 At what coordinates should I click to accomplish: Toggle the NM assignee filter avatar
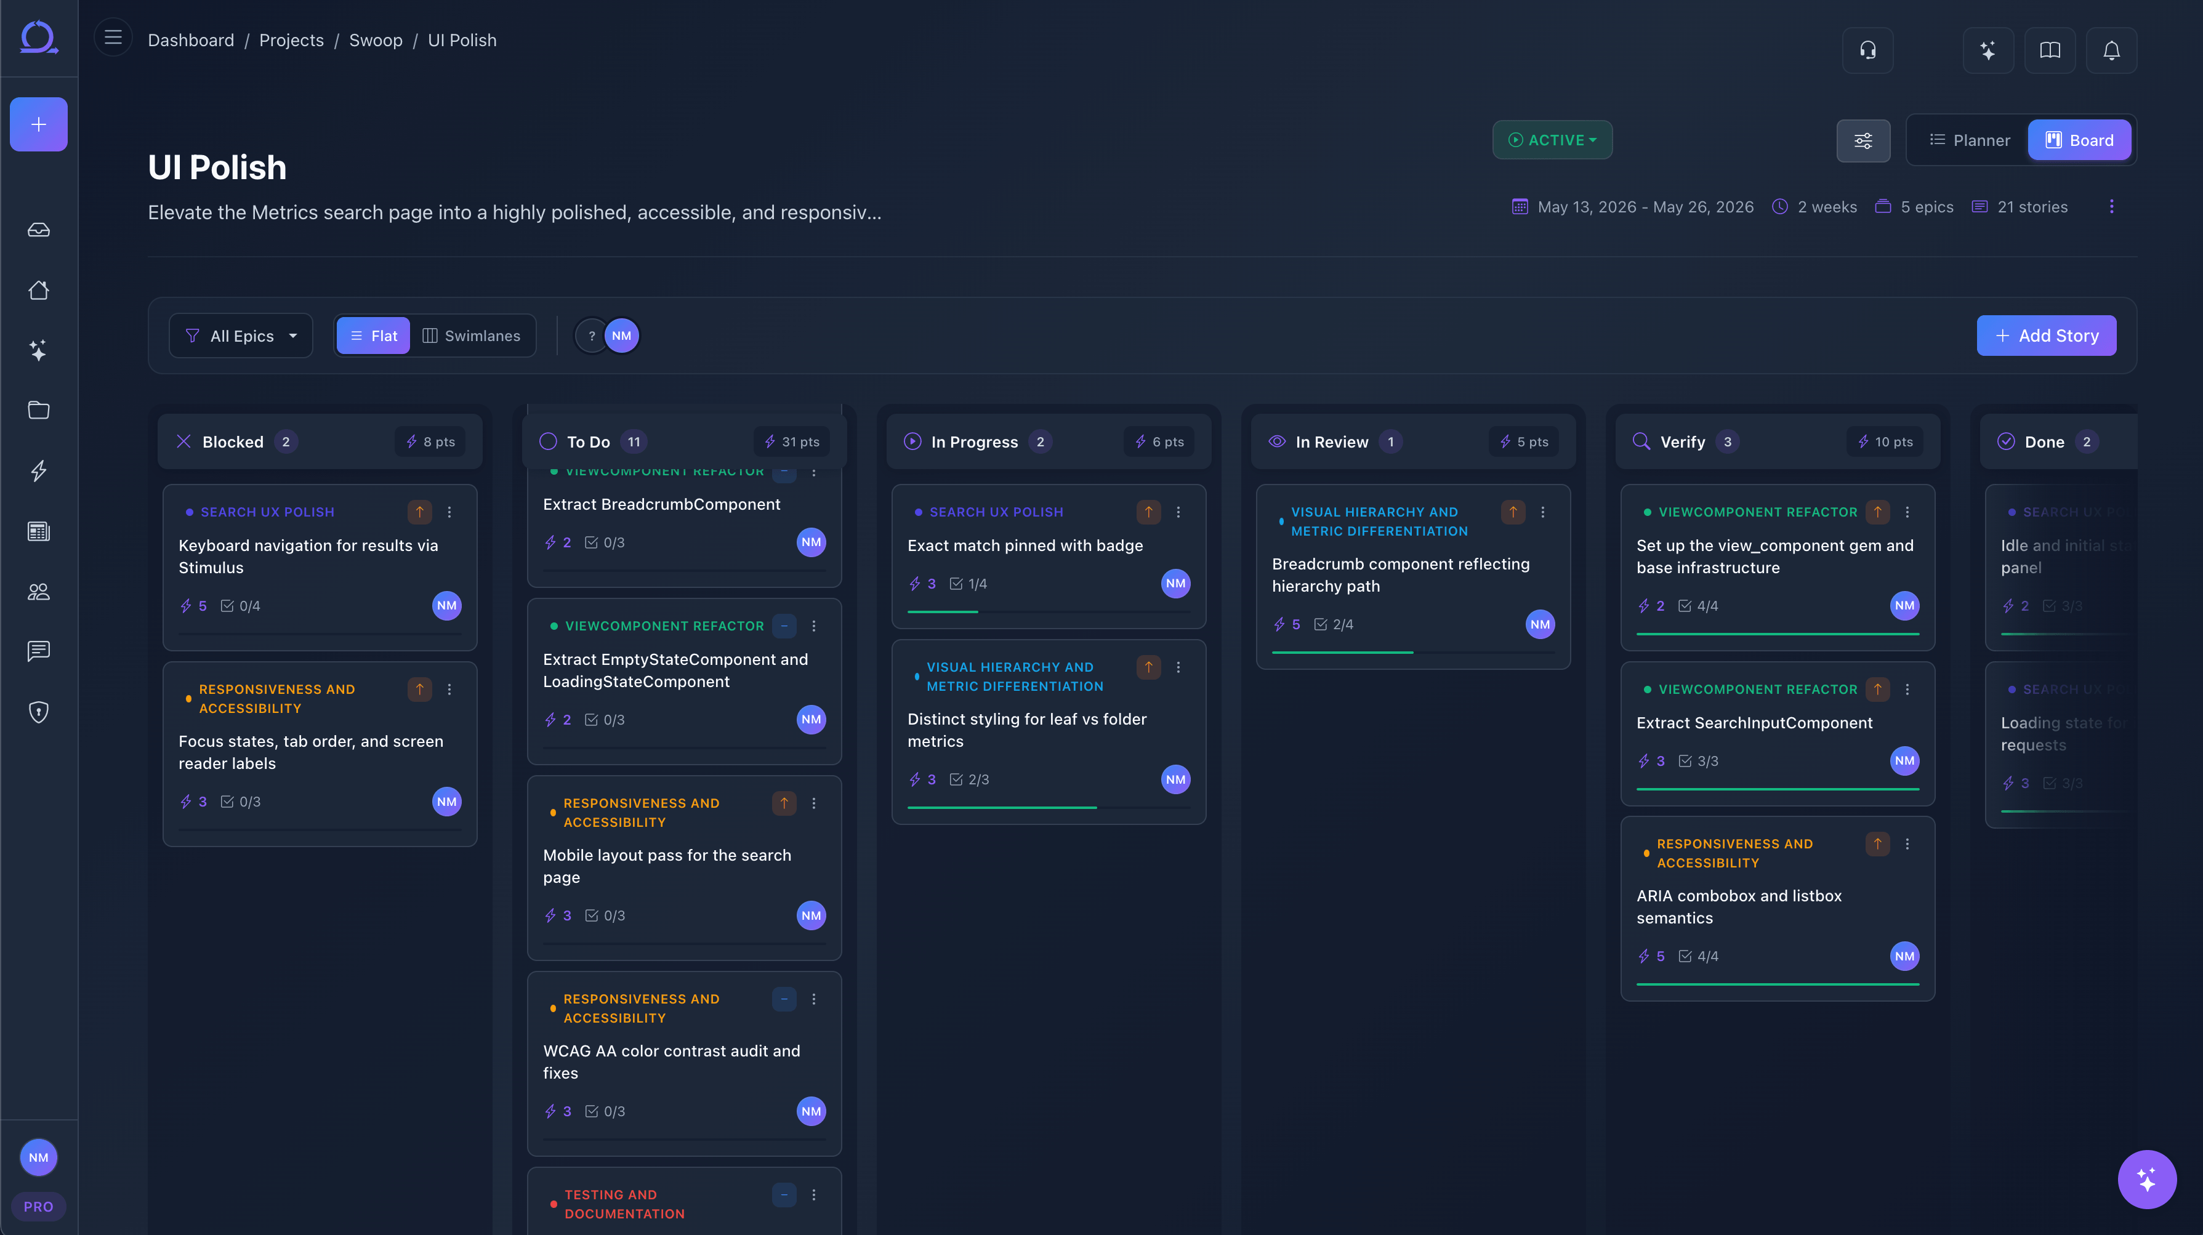[x=622, y=336]
